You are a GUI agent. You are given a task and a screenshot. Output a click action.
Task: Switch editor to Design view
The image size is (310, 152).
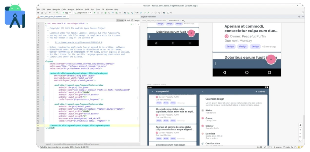click(x=135, y=21)
